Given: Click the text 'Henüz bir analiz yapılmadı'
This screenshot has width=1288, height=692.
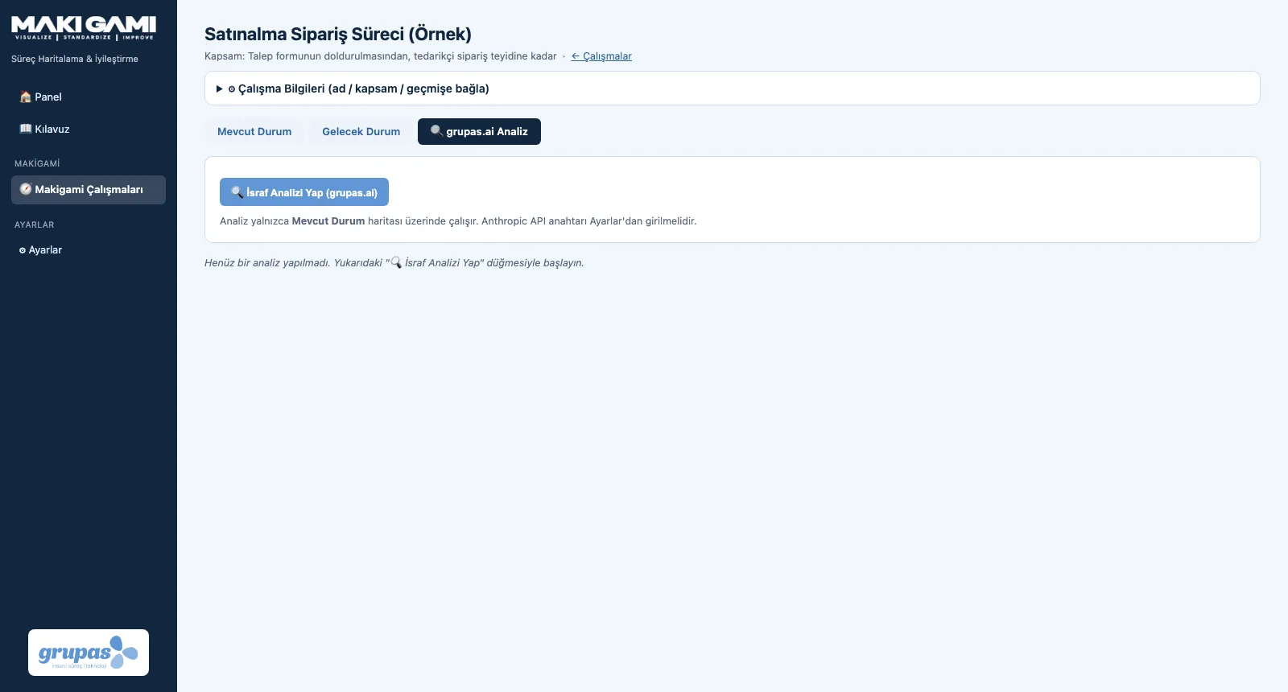Looking at the screenshot, I should [266, 263].
